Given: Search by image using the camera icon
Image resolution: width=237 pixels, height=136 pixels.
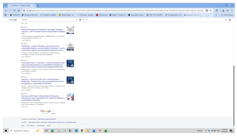Looking at the screenshot, I should pyautogui.click(x=80, y=20).
